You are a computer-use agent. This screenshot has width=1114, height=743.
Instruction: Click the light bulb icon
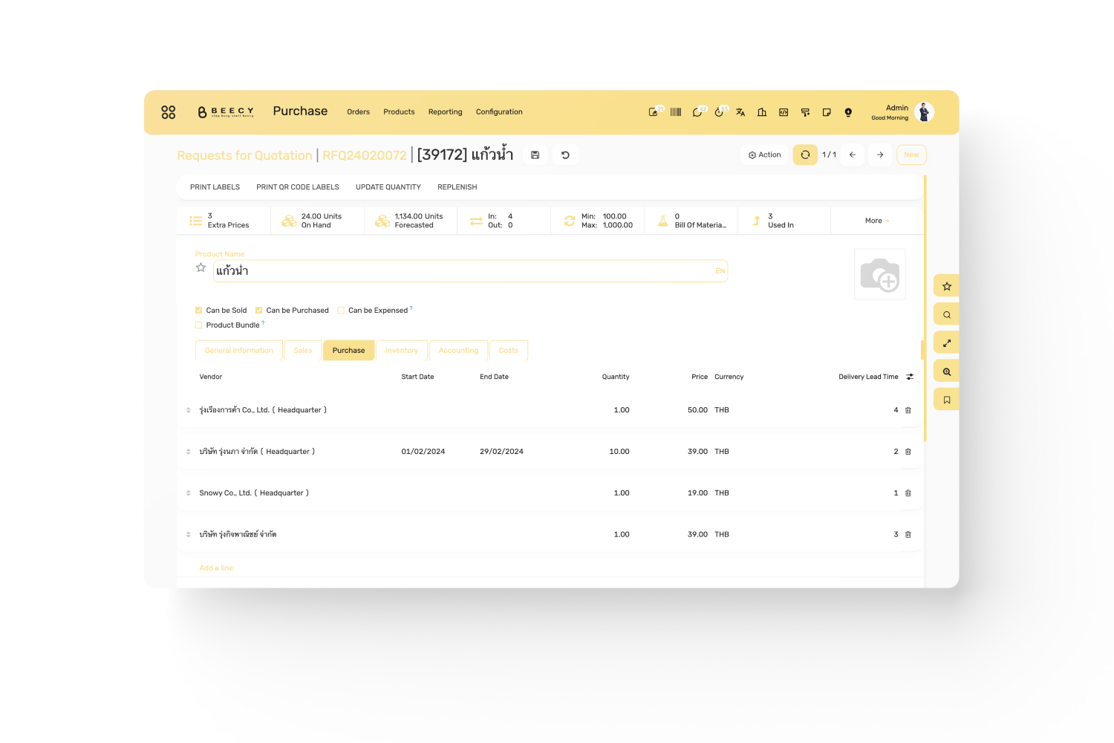tap(848, 112)
